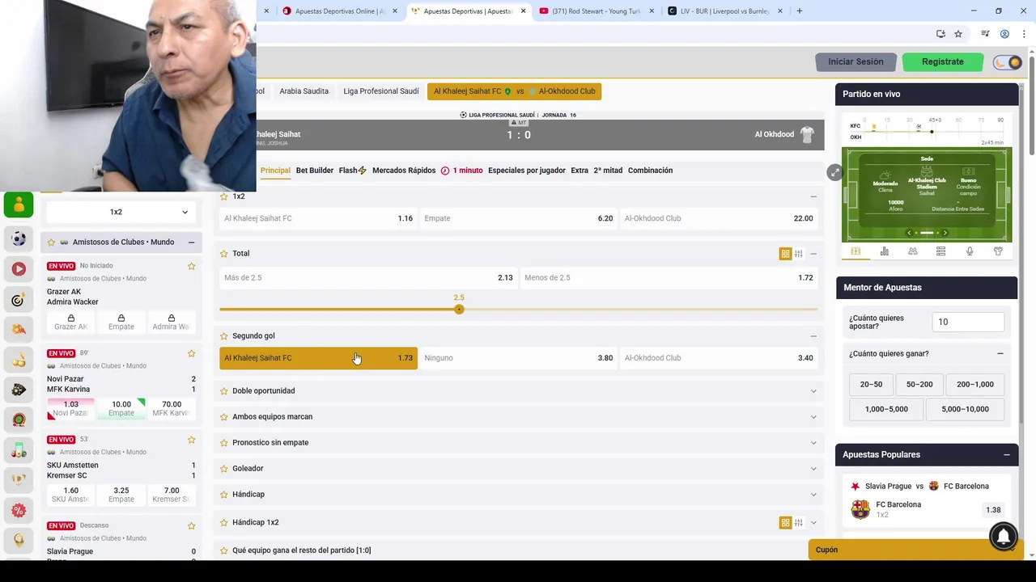
Task: Switch to the 2ª mitad tab
Action: tap(608, 171)
